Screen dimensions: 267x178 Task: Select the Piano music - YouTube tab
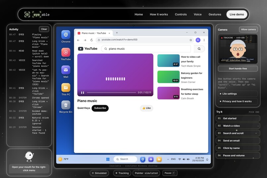point(94,33)
